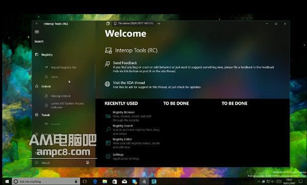Open Registry Editor from Recently Used
This screenshot has height=185, width=307.
[x=122, y=139]
